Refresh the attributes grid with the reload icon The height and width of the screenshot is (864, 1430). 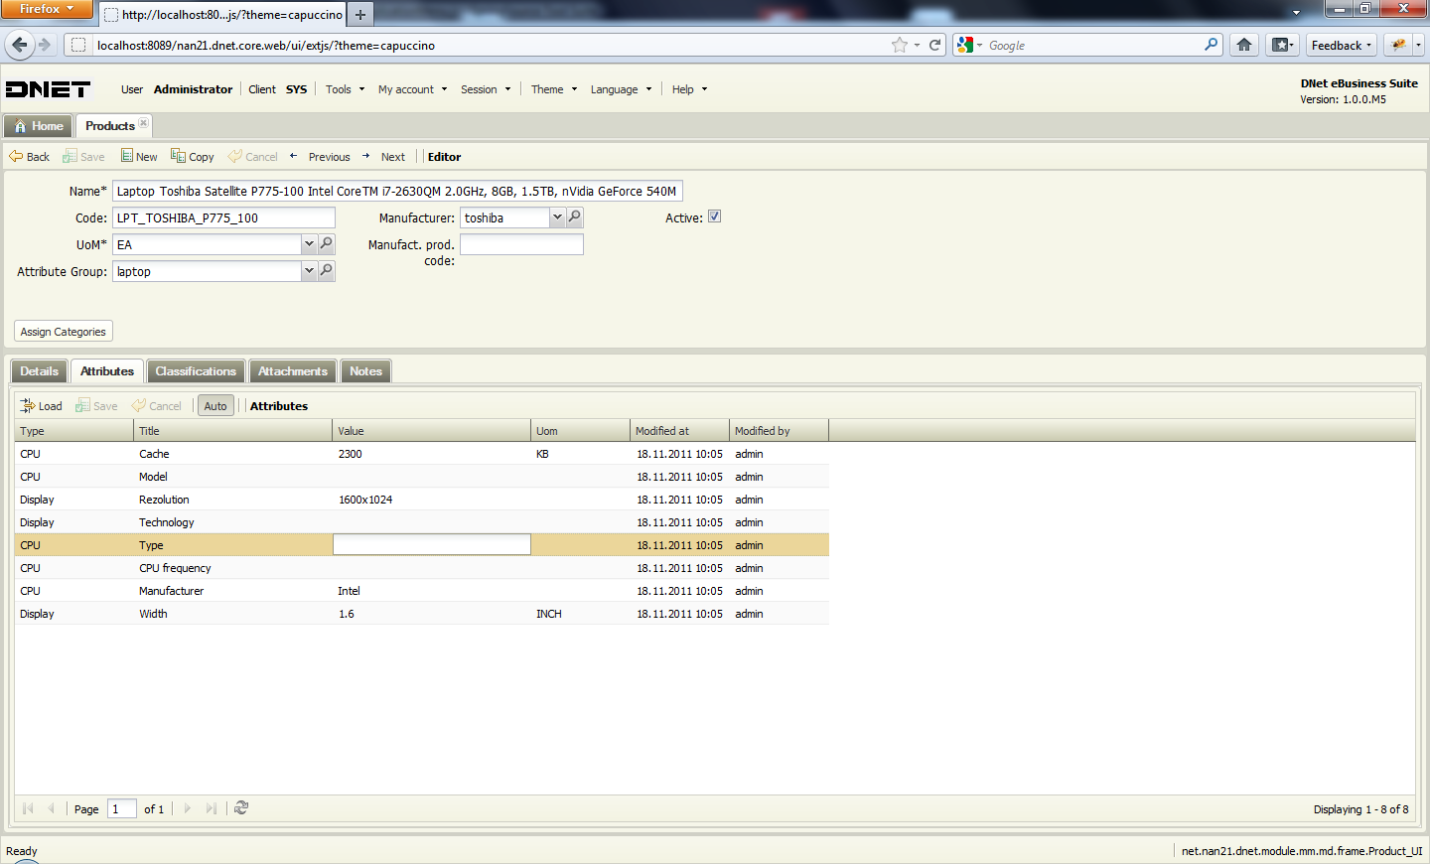click(240, 808)
